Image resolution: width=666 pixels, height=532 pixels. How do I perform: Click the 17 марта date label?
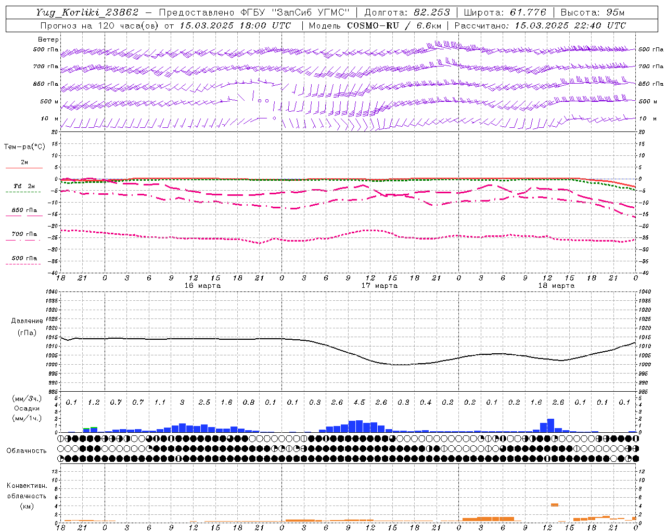(380, 286)
